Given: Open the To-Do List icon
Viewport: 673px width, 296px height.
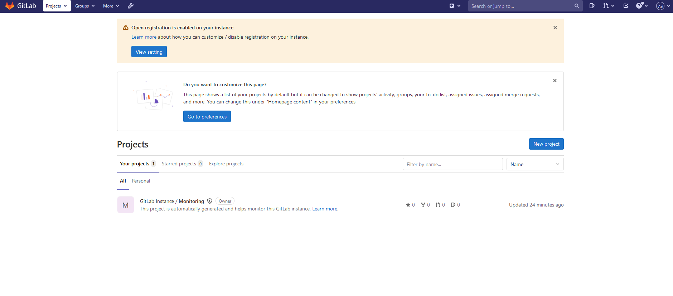Looking at the screenshot, I should 626,6.
